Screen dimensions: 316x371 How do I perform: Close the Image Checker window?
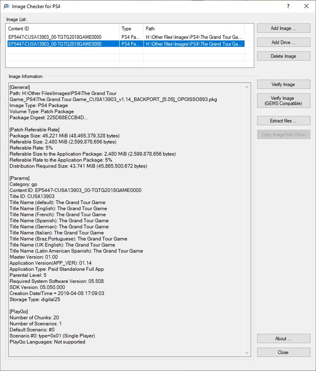[306, 6]
